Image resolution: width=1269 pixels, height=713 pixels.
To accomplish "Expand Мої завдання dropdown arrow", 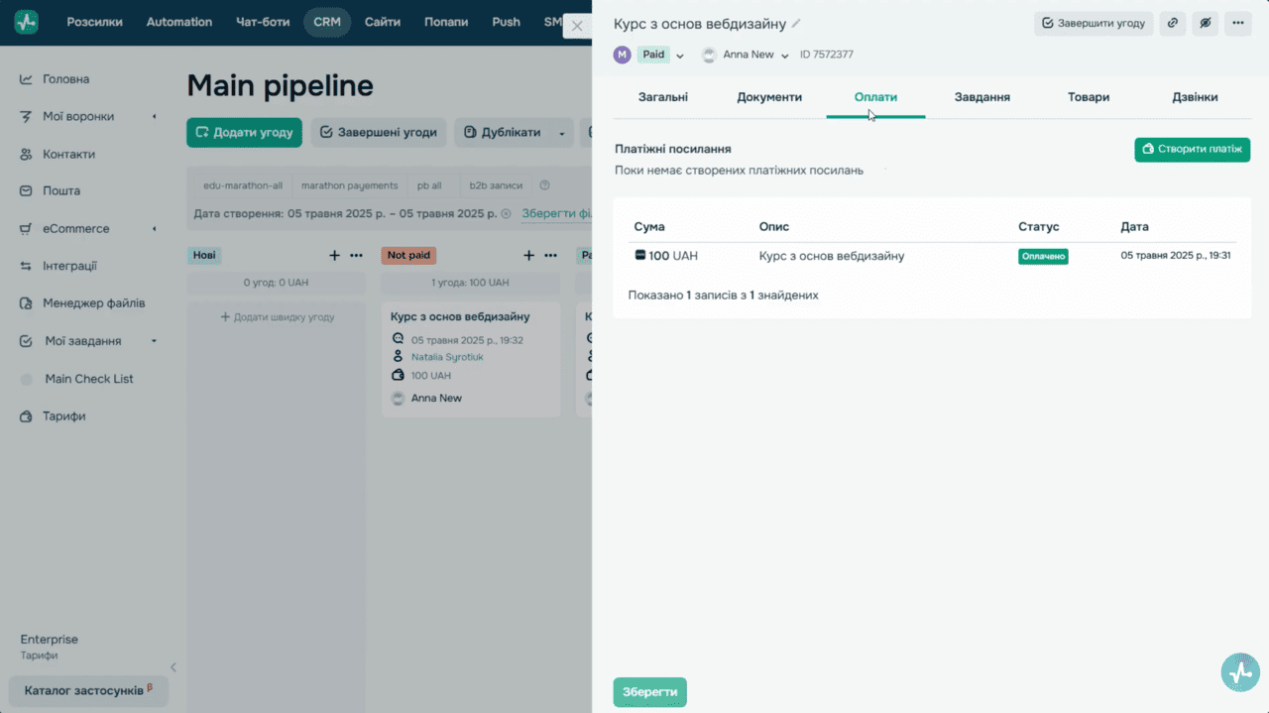I will tap(155, 341).
